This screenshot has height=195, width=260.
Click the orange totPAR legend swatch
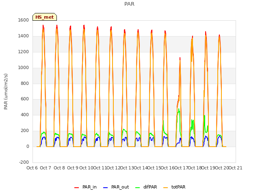(x=166, y=188)
